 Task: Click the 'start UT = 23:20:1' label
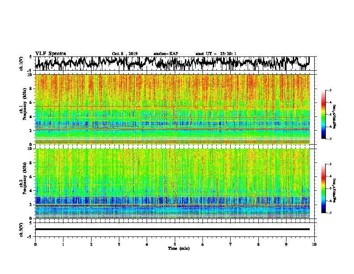(x=216, y=54)
